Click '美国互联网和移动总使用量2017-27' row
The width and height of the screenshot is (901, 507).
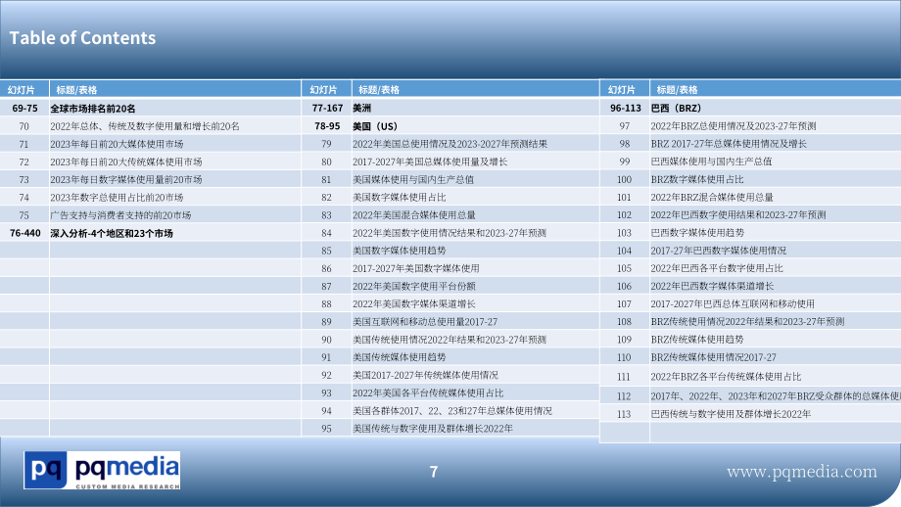(x=425, y=322)
